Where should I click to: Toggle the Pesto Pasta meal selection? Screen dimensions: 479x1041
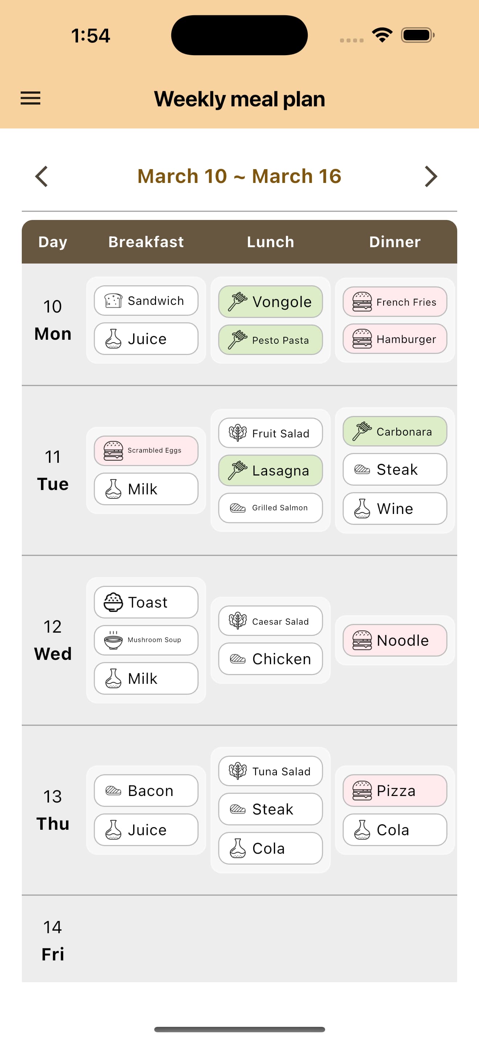[270, 340]
